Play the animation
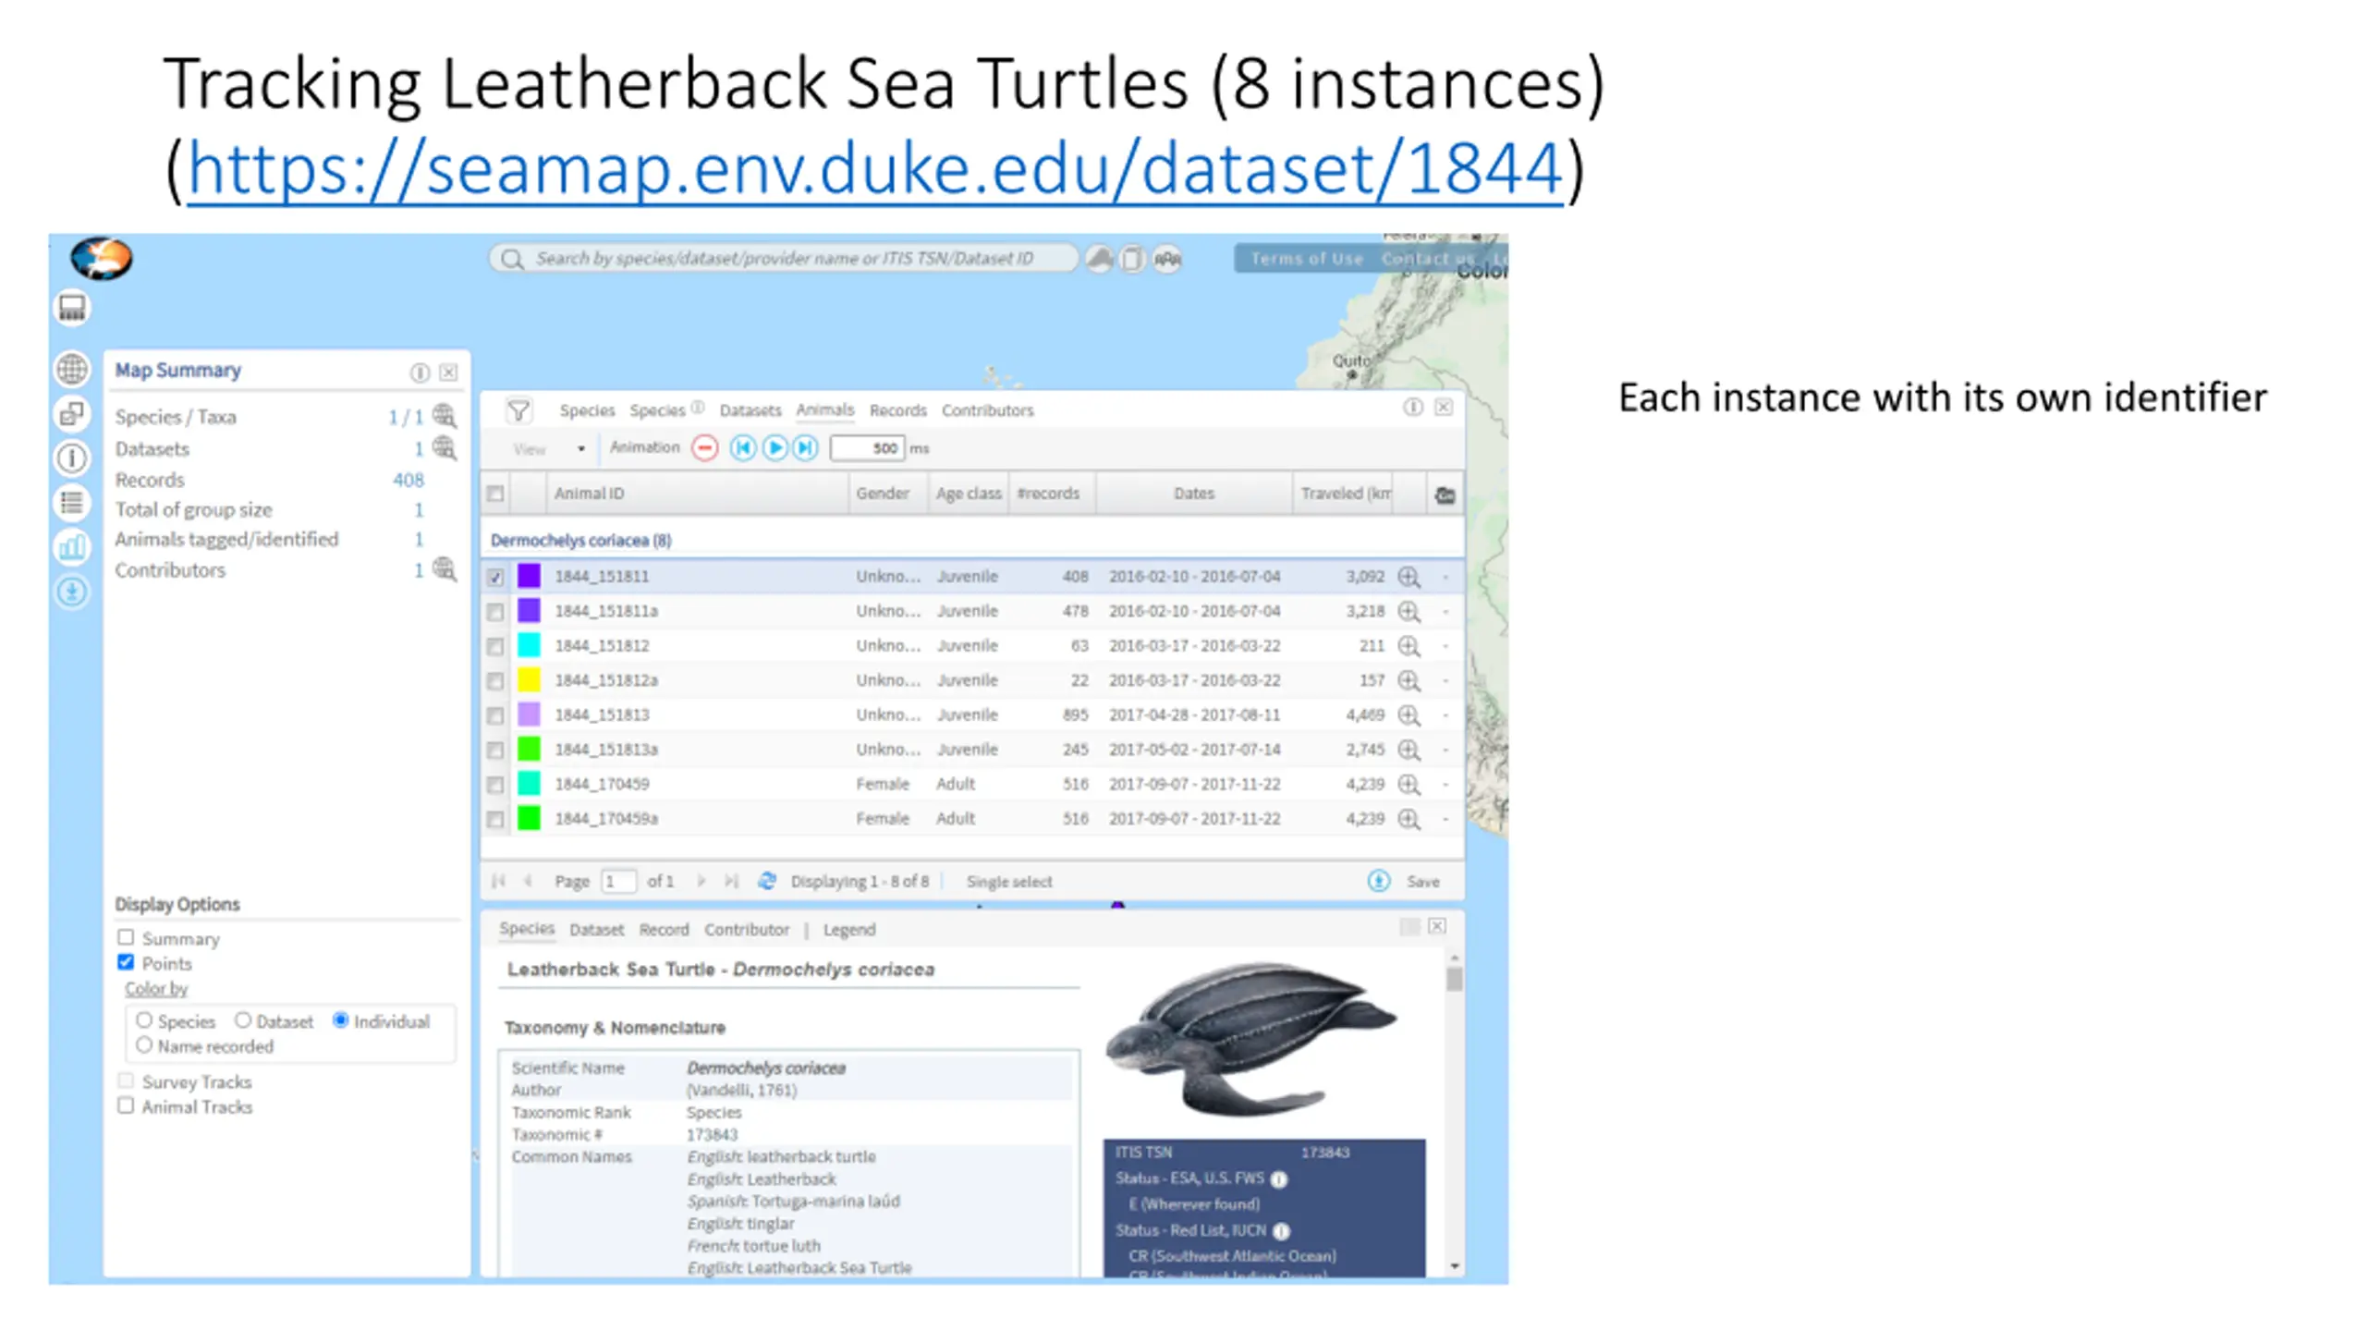 [x=774, y=448]
